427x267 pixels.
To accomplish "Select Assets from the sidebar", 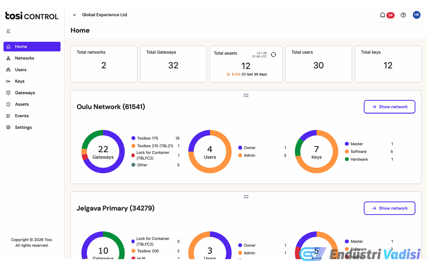I will tap(22, 104).
